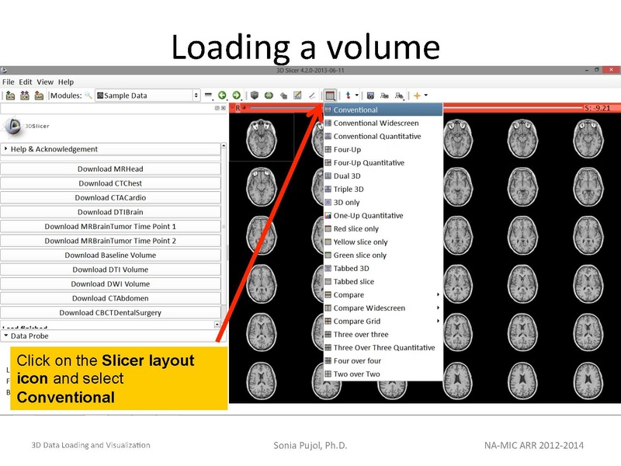Screen dimensions: 621x466
Task: Click the Download CTACardio button
Action: tap(110, 197)
